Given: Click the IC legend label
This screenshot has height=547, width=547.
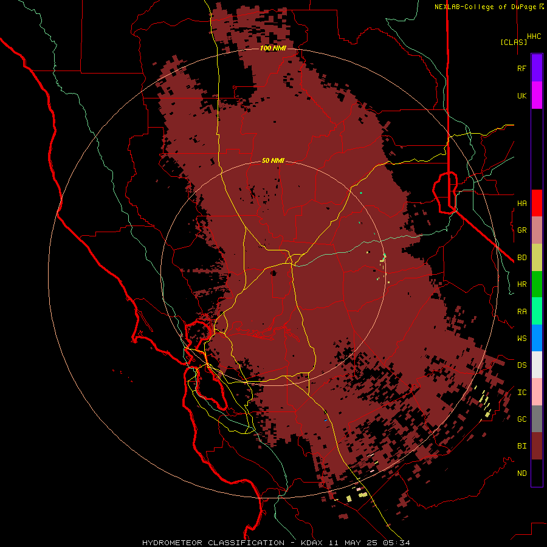Looking at the screenshot, I should pos(521,393).
